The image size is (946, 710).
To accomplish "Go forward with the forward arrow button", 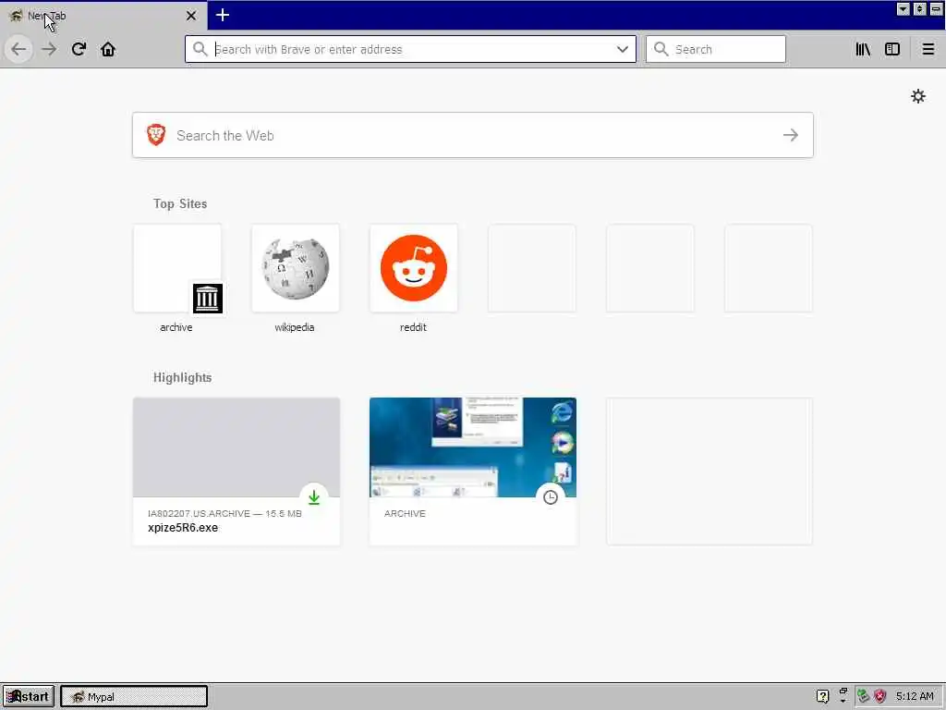I will [49, 49].
